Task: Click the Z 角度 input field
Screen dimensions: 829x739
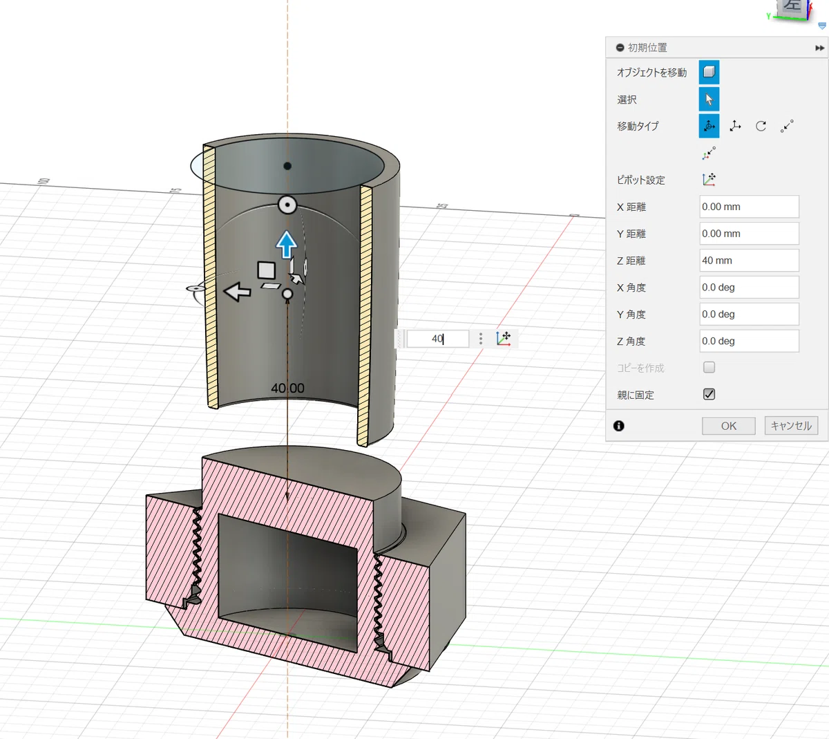Action: pyautogui.click(x=749, y=341)
